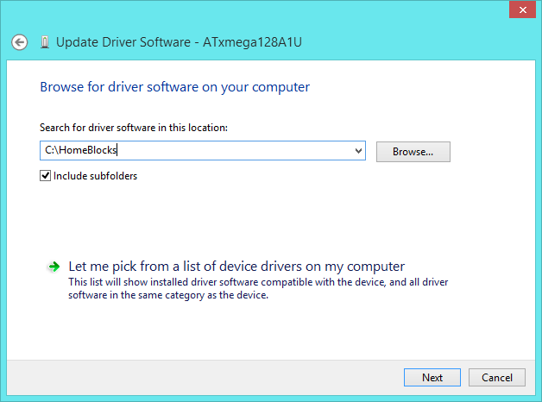Click the back arrow button
Screen dimensions: 542x402
(20, 41)
